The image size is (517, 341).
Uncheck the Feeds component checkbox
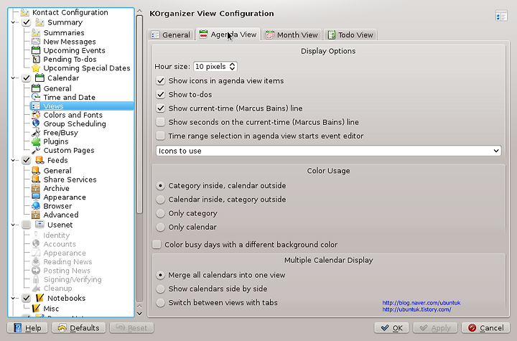tap(27, 160)
